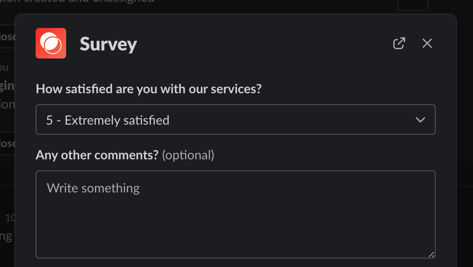The height and width of the screenshot is (267, 473).
Task: Click the "5 - Extremely satisfied" selected value
Action: tap(108, 120)
